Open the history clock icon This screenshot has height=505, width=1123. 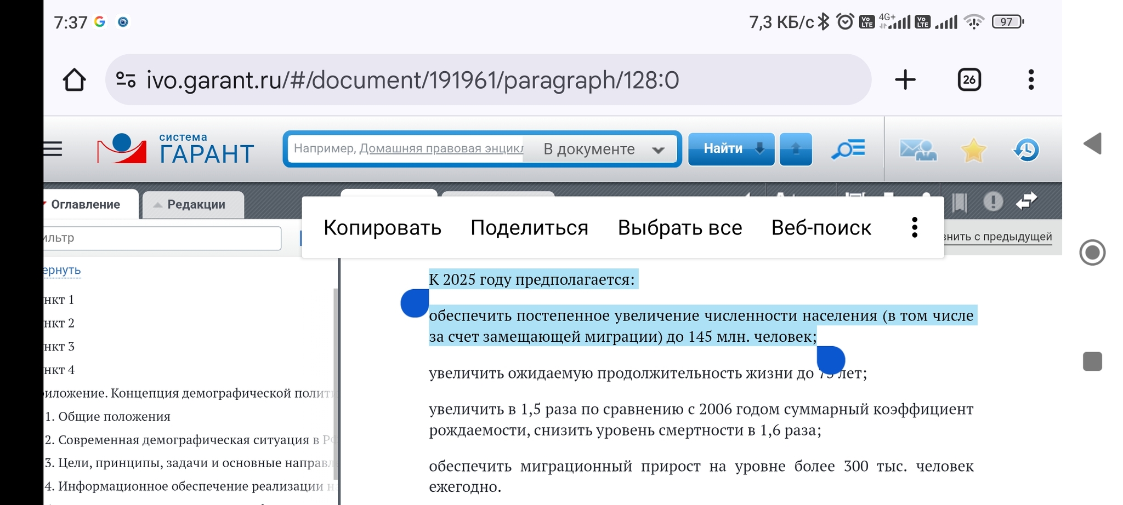tap(1026, 150)
